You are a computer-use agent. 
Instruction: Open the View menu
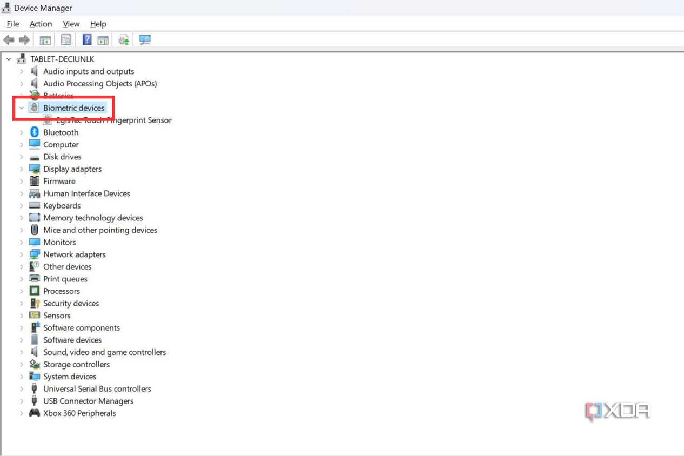[x=71, y=24]
